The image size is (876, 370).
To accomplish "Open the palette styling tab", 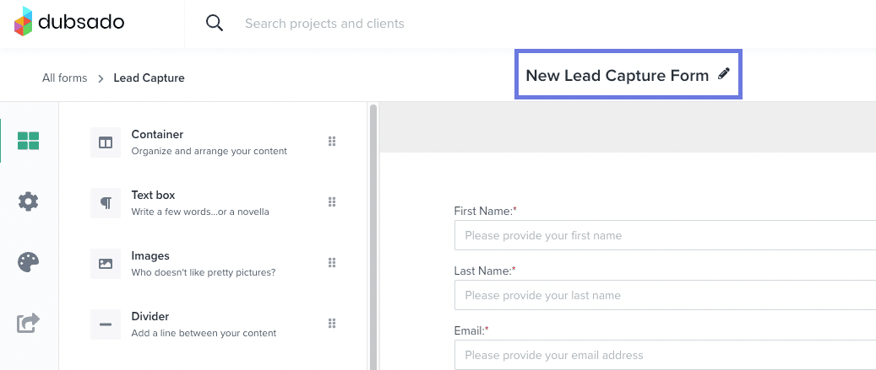I will coord(29,262).
